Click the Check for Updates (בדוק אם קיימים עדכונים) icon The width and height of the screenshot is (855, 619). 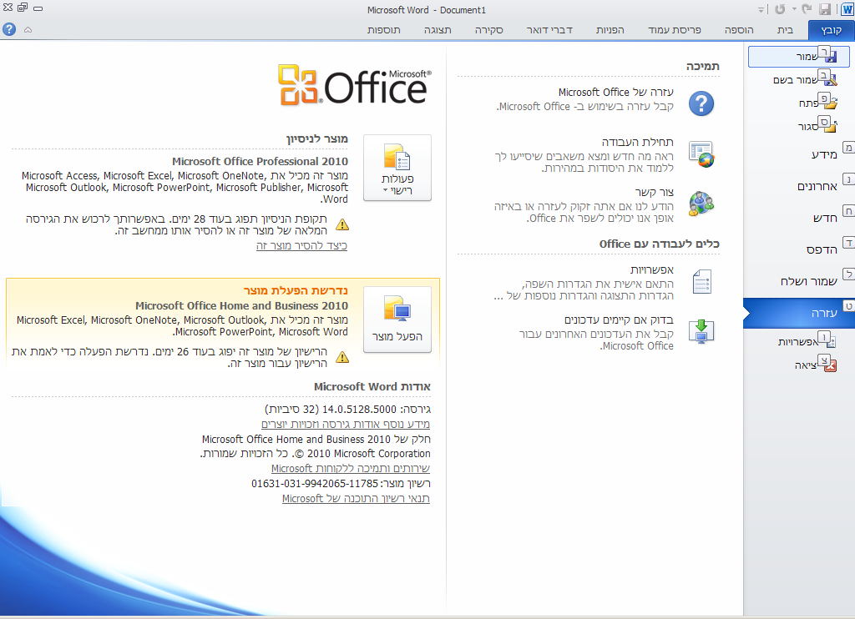(701, 331)
